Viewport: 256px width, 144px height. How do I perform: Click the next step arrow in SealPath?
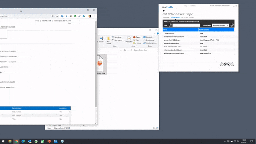coord(233,64)
